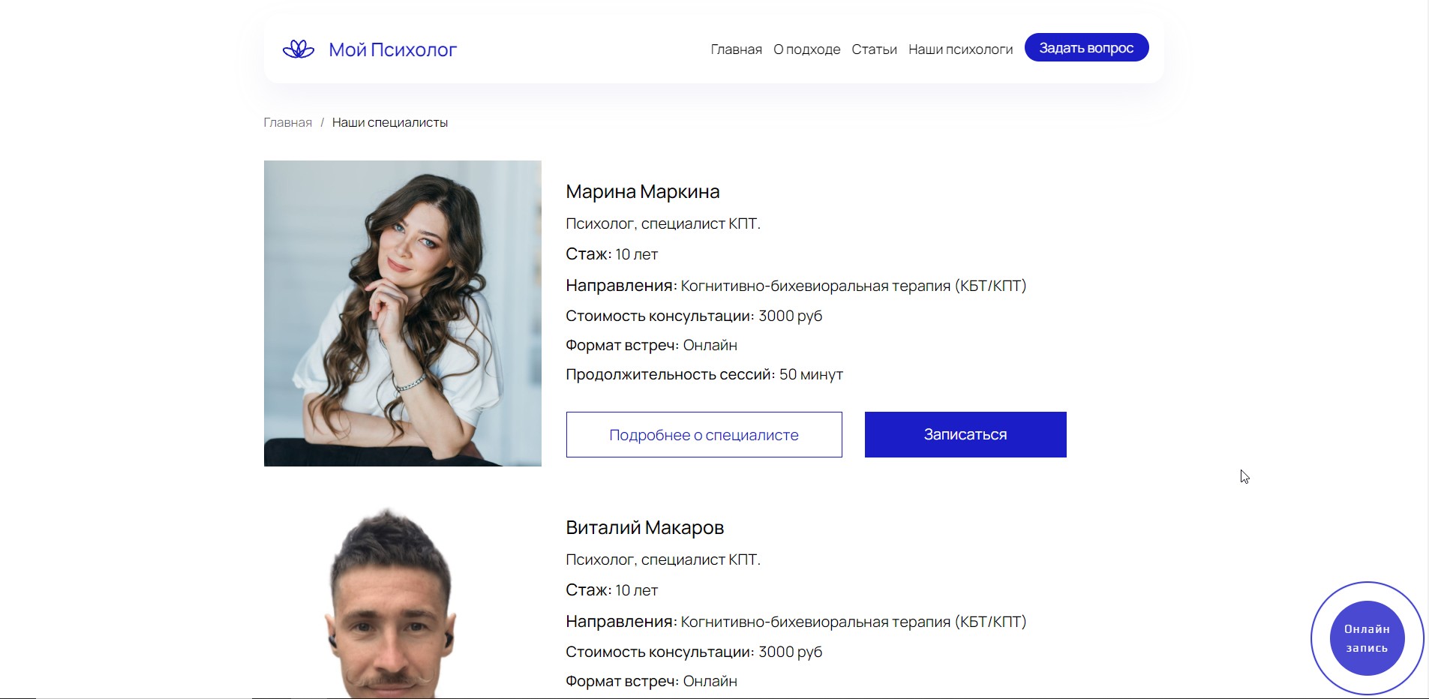Open Виталий Макаров's profile photo
This screenshot has width=1429, height=699.
pyautogui.click(x=390, y=603)
